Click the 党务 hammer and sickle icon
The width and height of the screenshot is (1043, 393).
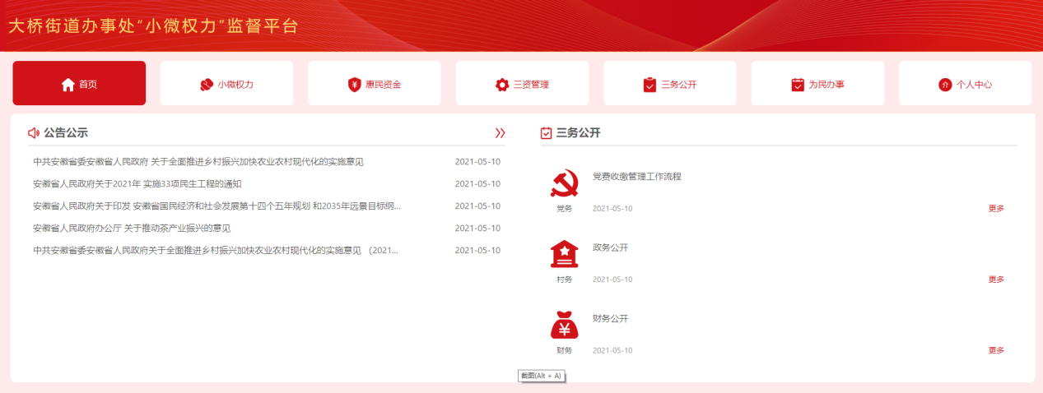[x=564, y=184]
